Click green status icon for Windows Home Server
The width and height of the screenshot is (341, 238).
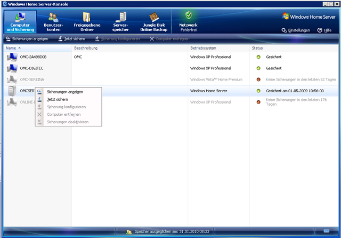point(258,91)
